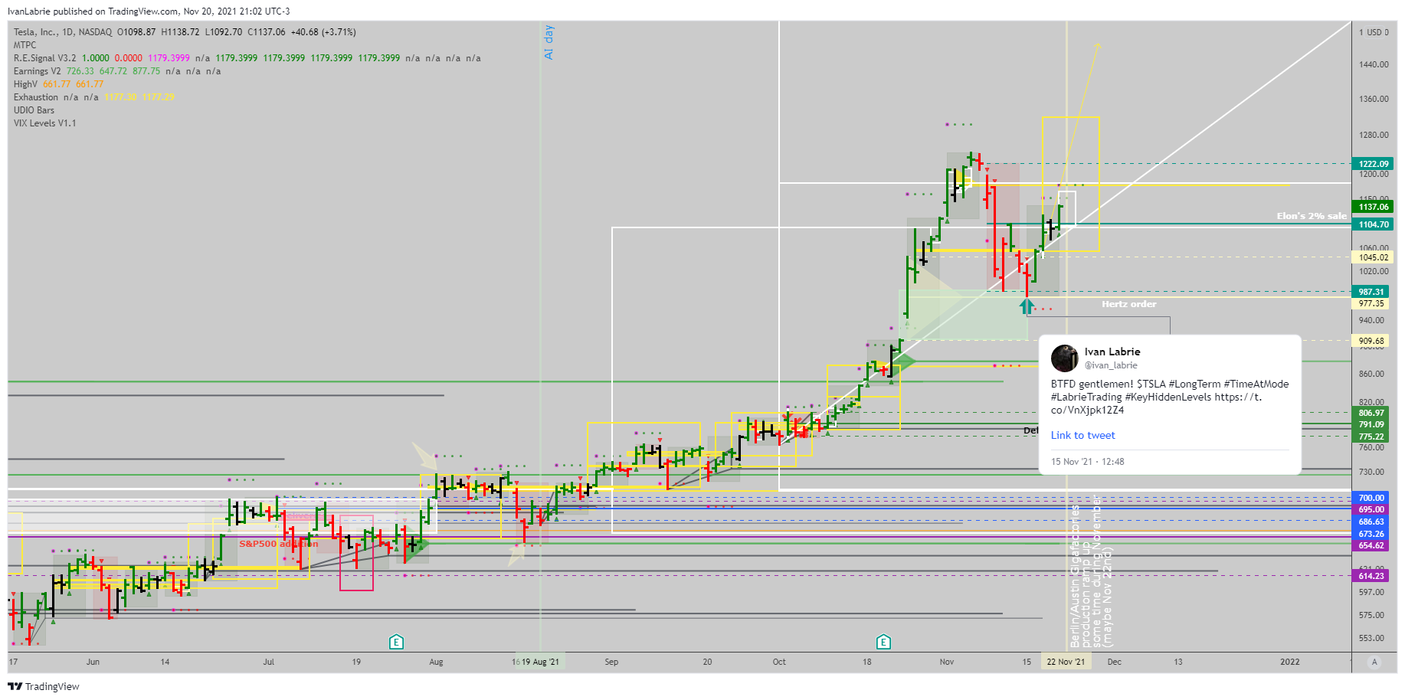Select the UDIO Bars indicator legend
The height and width of the screenshot is (700, 1405).
click(x=34, y=110)
